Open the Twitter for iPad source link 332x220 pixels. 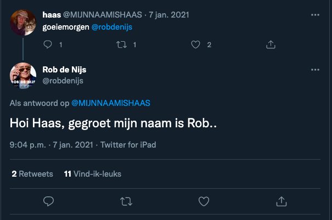point(128,145)
